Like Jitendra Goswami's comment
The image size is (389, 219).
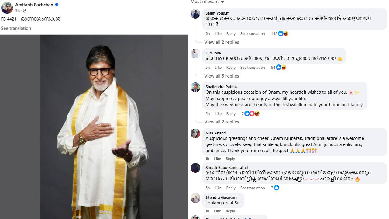click(x=217, y=211)
